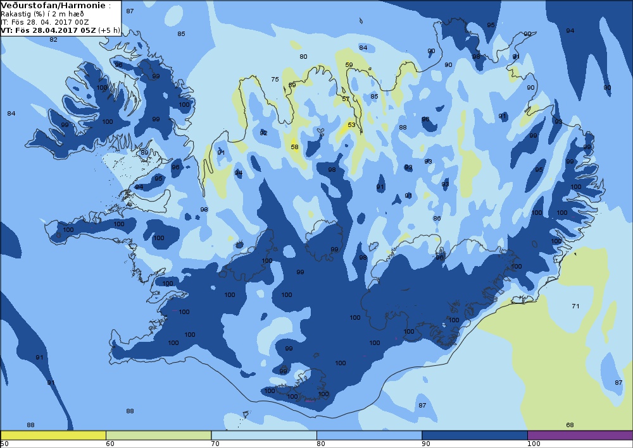Click the humidity value 71 over the sea

(x=575, y=306)
